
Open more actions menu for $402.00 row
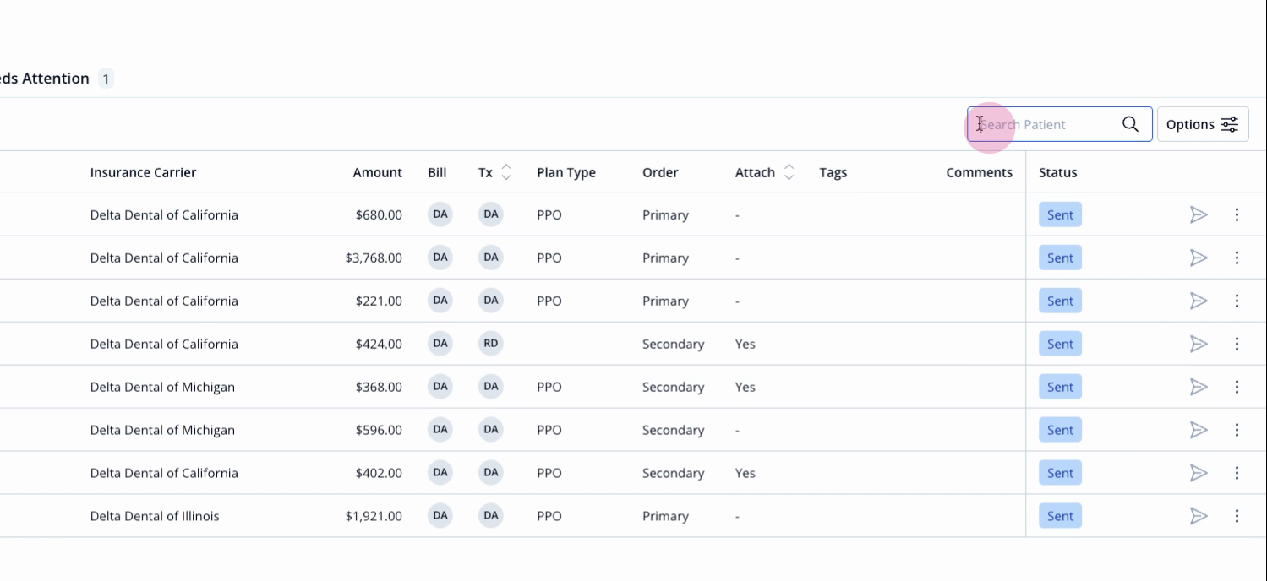point(1237,473)
